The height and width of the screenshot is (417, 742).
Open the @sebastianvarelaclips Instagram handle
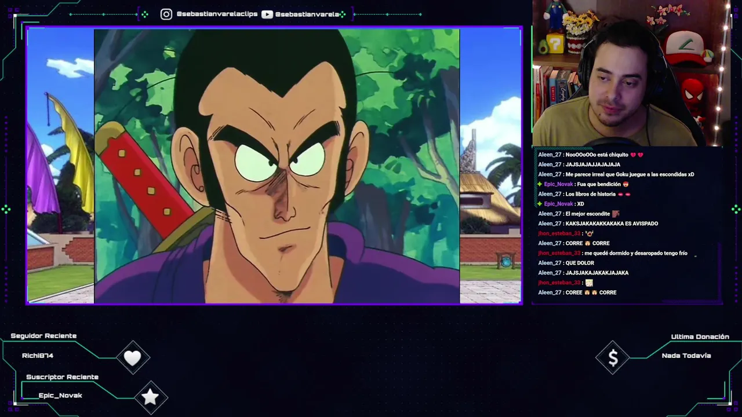click(217, 14)
